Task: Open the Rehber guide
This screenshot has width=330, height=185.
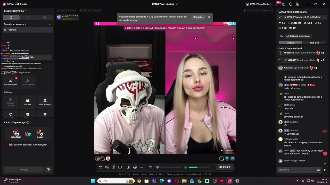Action: 28,102
